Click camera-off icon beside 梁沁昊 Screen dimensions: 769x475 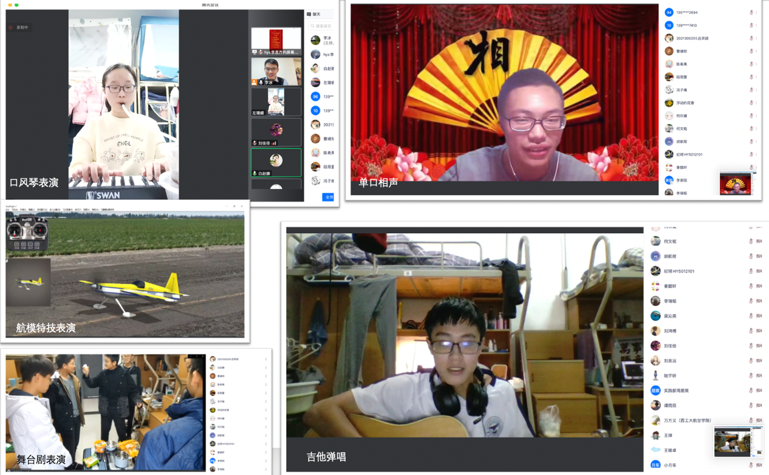[x=759, y=316]
